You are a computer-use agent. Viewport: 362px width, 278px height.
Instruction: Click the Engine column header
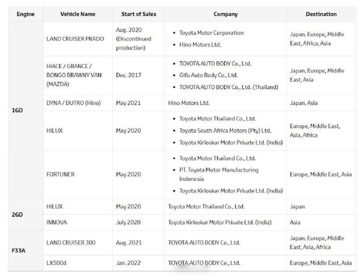tap(26, 14)
